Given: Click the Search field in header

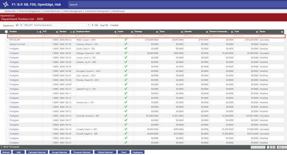Looking at the screenshot, I should coord(177,5).
